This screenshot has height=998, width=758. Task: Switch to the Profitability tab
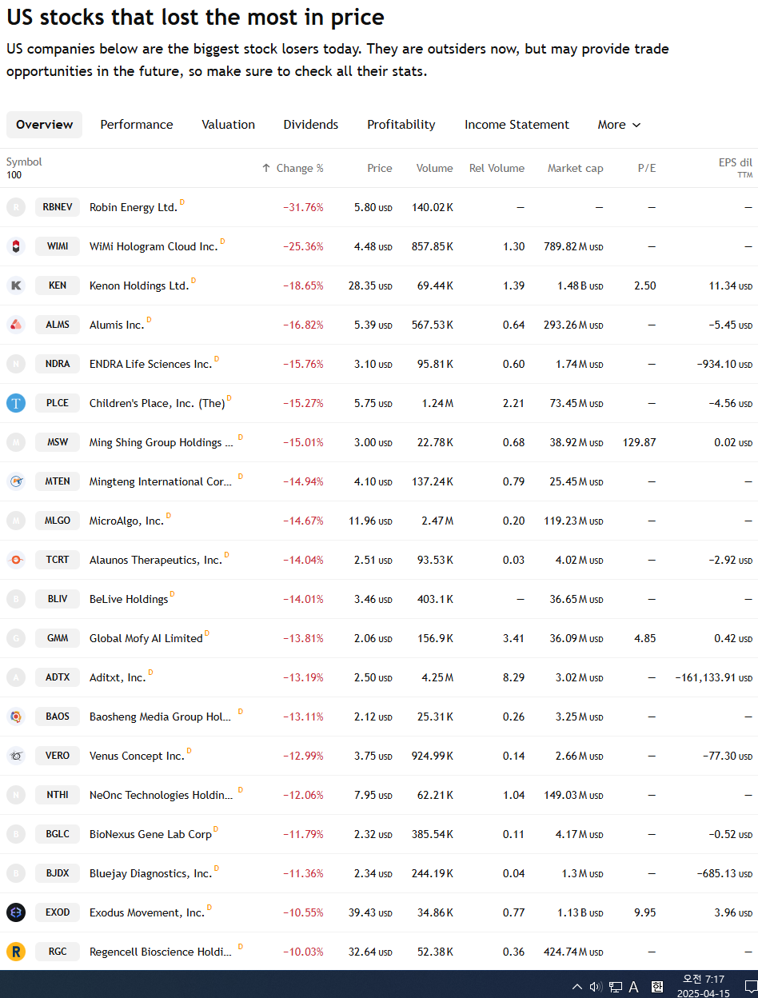click(x=401, y=125)
